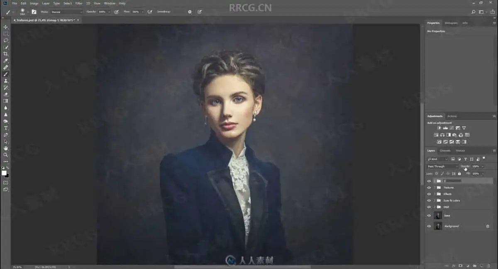The height and width of the screenshot is (269, 498).
Task: Add a Color Balance adjustment
Action: [x=442, y=135]
